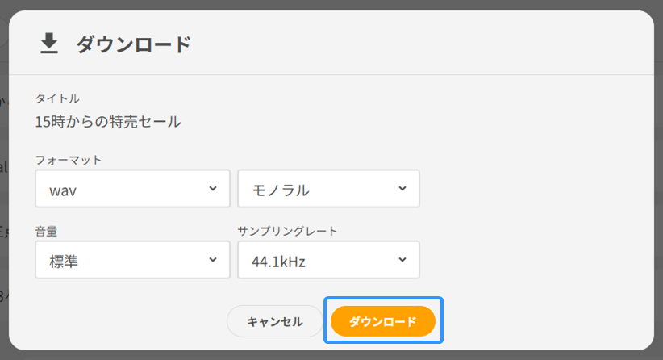This screenshot has height=360, width=663.
Task: Click the タイトル field label
Action: pyautogui.click(x=57, y=98)
